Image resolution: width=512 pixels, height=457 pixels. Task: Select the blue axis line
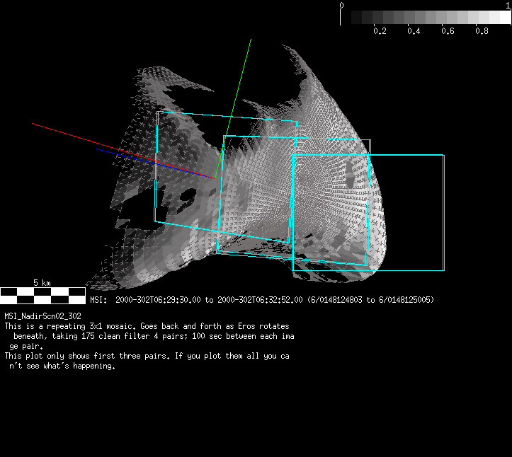tap(142, 159)
